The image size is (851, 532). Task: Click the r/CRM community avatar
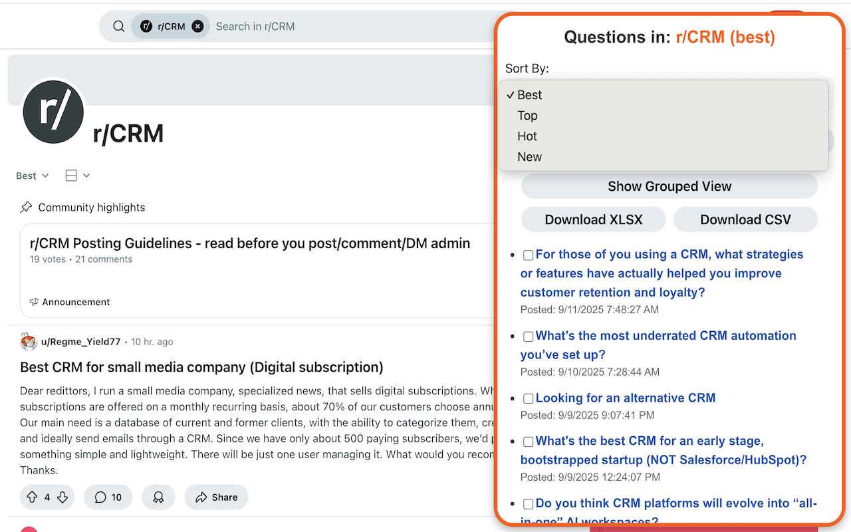tap(53, 112)
